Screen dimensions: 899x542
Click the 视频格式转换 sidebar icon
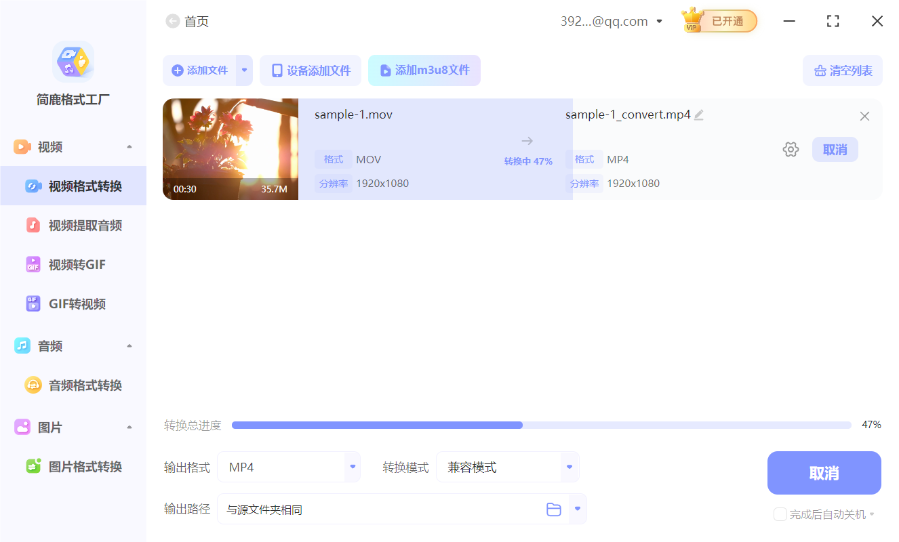[x=33, y=186]
